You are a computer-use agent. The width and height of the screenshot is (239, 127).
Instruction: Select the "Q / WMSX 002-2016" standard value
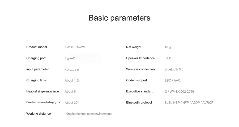(x=179, y=92)
